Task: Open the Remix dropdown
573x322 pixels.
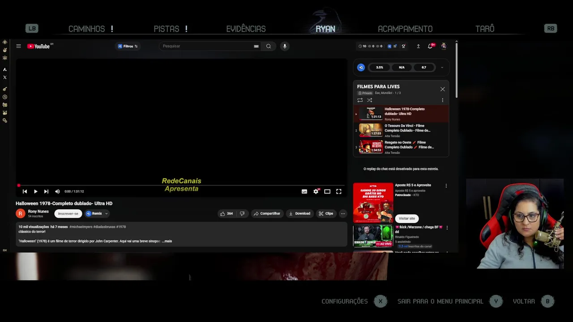Action: point(97,214)
